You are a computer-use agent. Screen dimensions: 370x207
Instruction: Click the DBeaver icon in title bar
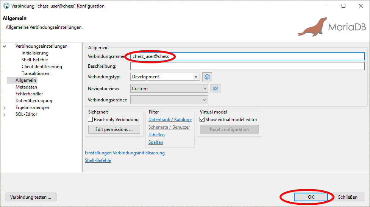coord(6,6)
